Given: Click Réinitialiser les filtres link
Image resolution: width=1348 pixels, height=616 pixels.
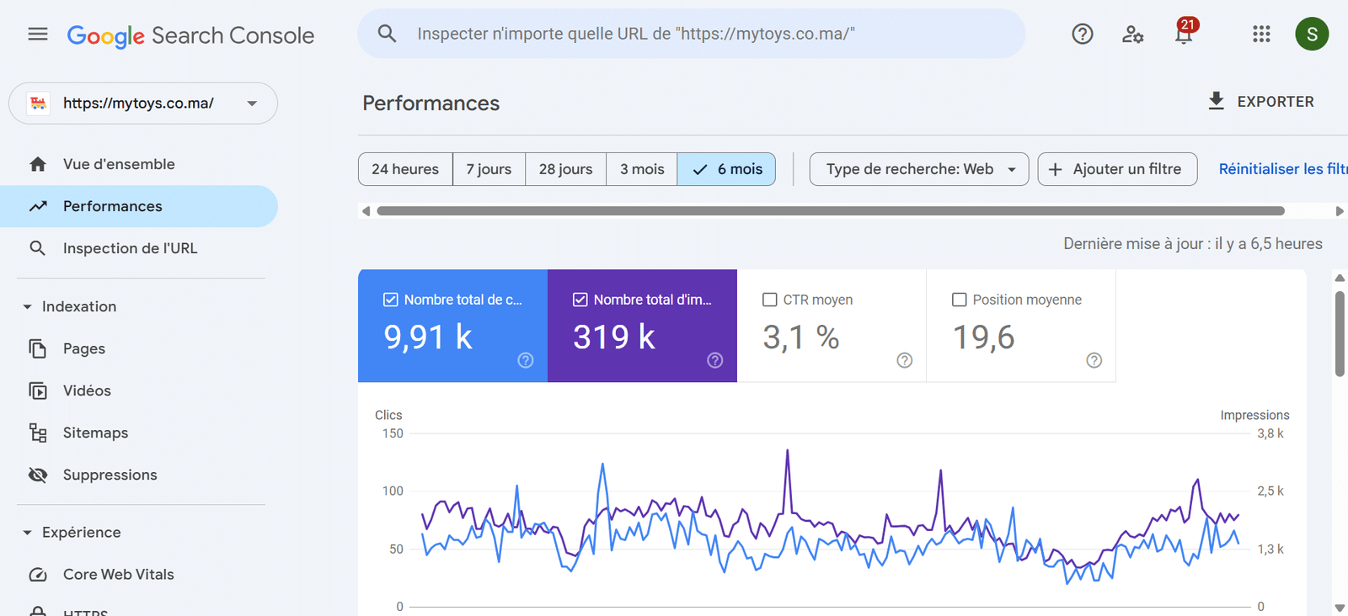Looking at the screenshot, I should tap(1283, 169).
